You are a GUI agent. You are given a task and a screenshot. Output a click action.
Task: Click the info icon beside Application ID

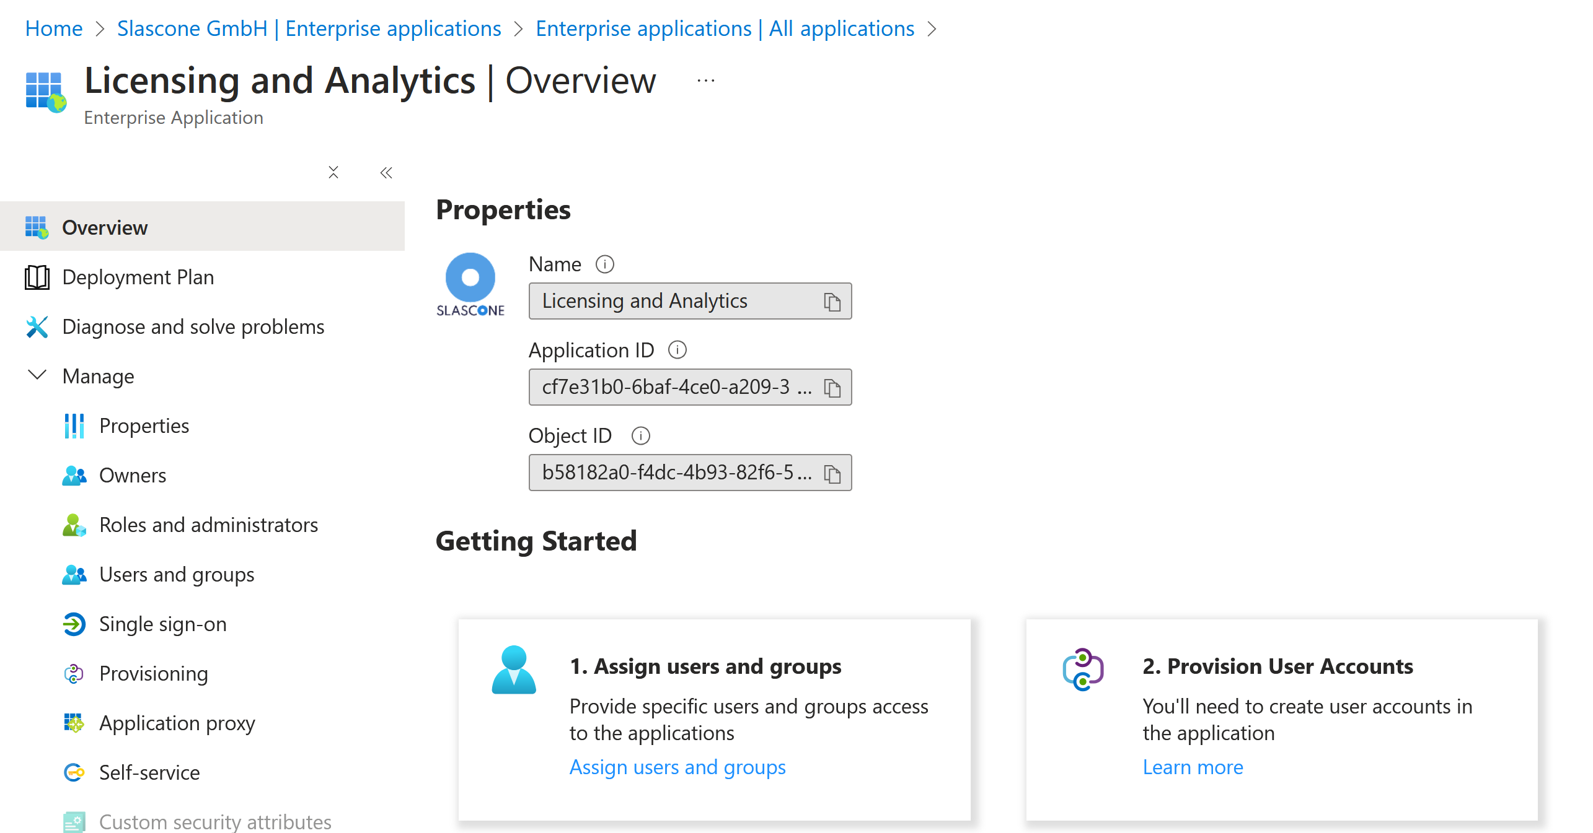click(677, 350)
